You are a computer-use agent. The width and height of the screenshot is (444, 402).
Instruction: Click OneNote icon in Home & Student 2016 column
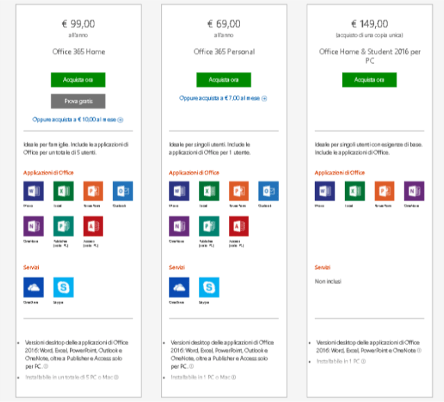tap(414, 191)
